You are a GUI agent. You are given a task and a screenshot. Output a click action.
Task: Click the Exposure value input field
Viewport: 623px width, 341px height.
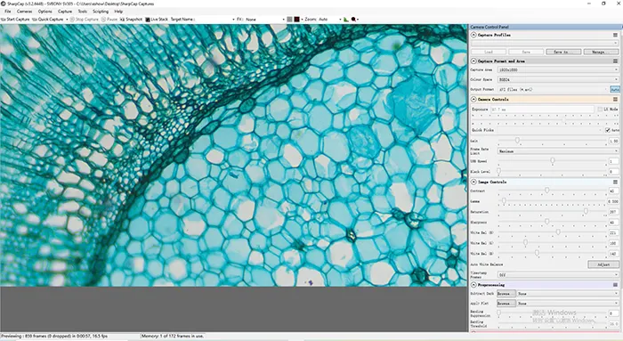(542, 110)
